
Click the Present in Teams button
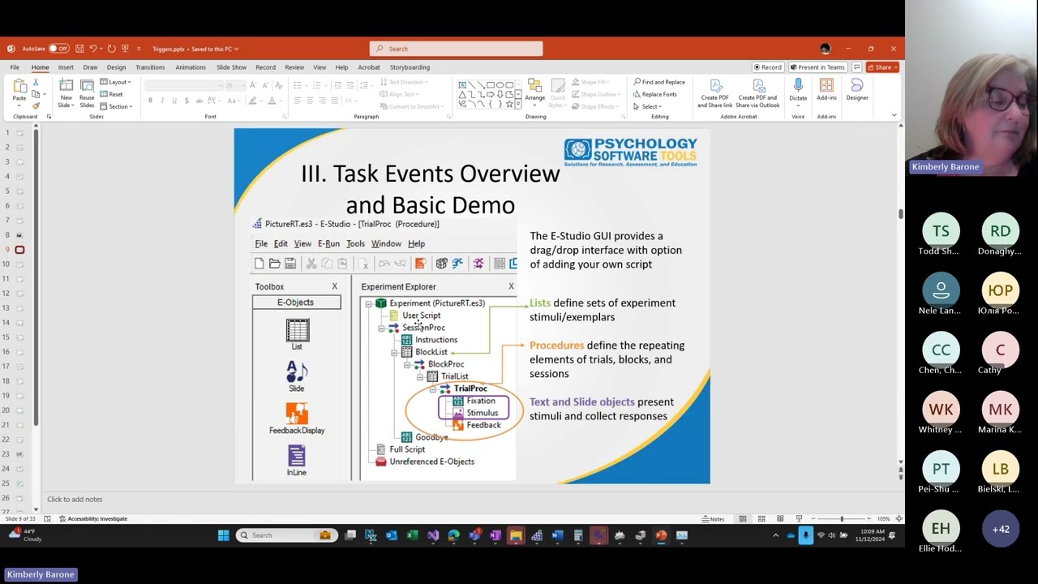point(817,67)
